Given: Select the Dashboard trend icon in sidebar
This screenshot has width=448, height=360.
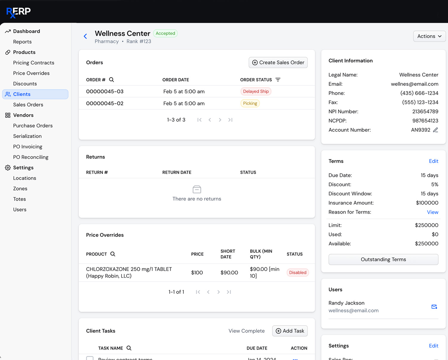Looking at the screenshot, I should point(8,31).
